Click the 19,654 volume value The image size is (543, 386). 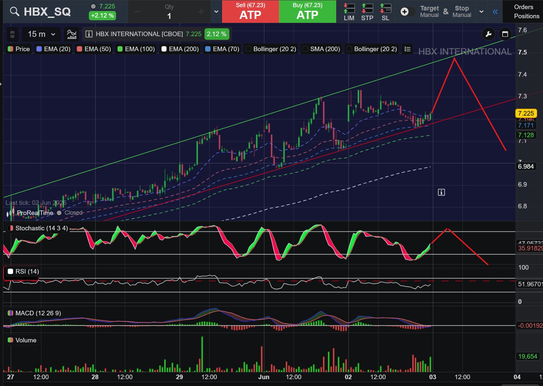click(x=527, y=356)
